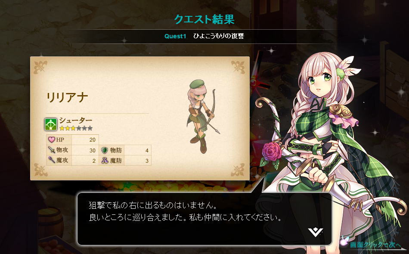Click the 画面クリックで次へ text
This screenshot has width=409, height=254.
(x=375, y=245)
